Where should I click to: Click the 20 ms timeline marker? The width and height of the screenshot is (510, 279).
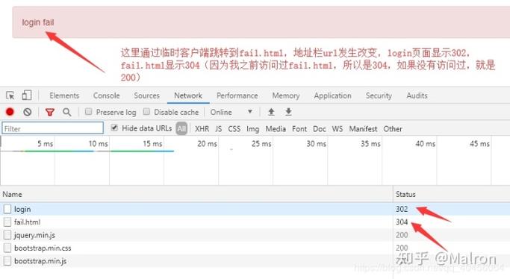207,143
